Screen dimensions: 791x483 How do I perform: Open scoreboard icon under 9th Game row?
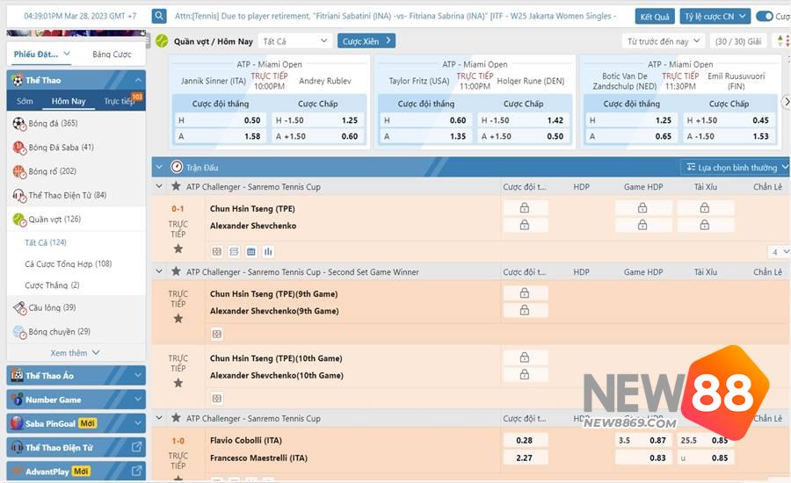pos(217,334)
